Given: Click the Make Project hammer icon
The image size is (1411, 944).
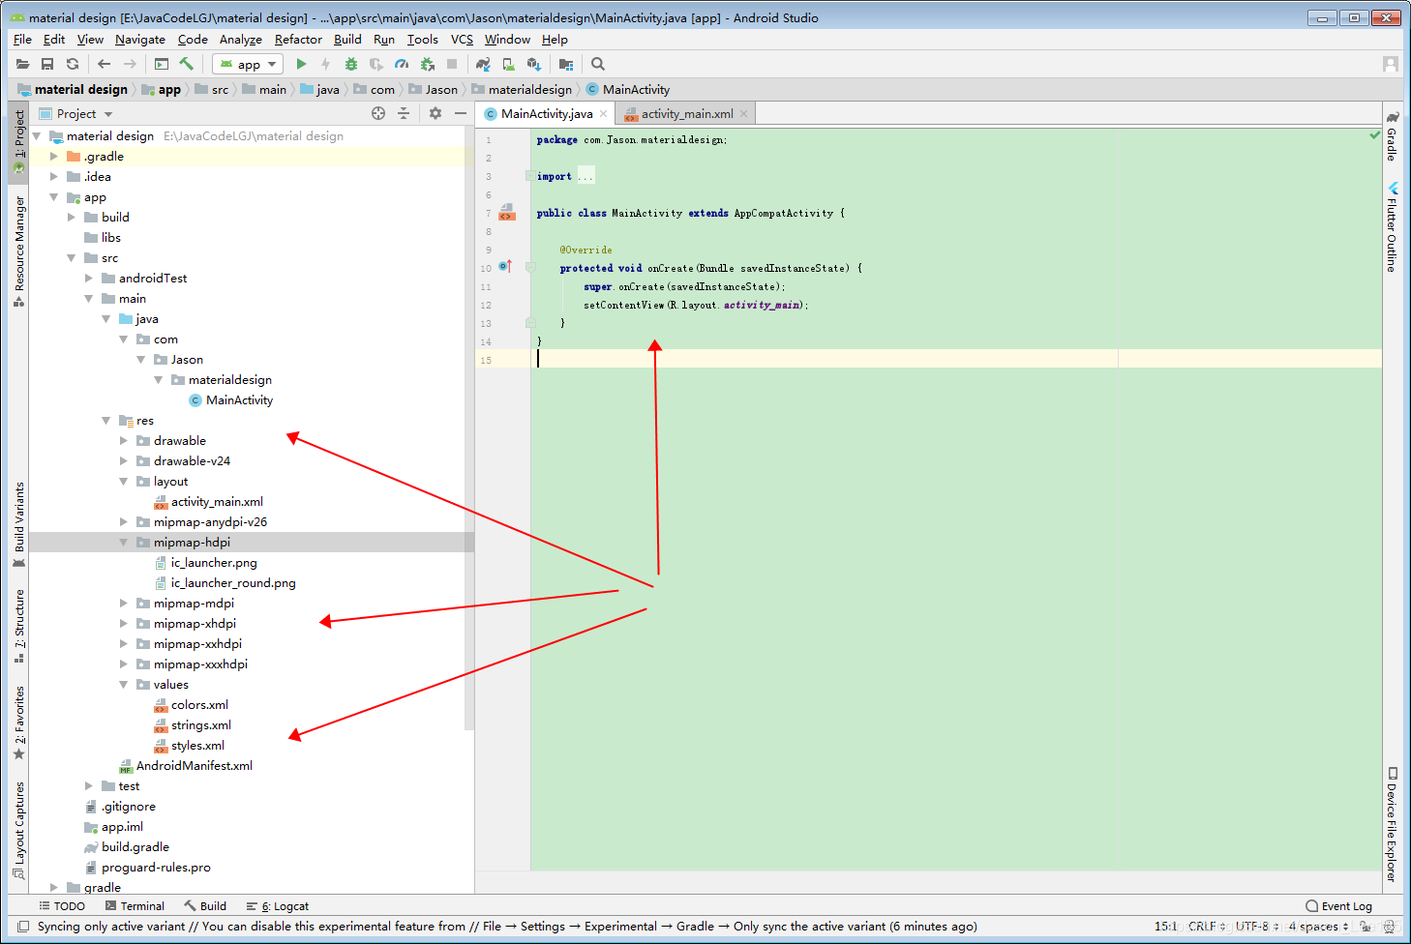Looking at the screenshot, I should point(187,64).
